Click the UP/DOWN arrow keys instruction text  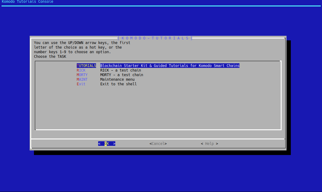(82, 43)
